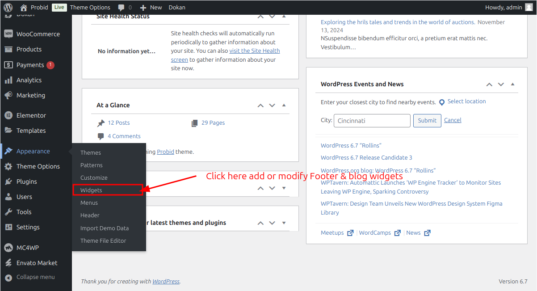Move At a Glance panel up
The image size is (537, 291).
[x=260, y=105]
